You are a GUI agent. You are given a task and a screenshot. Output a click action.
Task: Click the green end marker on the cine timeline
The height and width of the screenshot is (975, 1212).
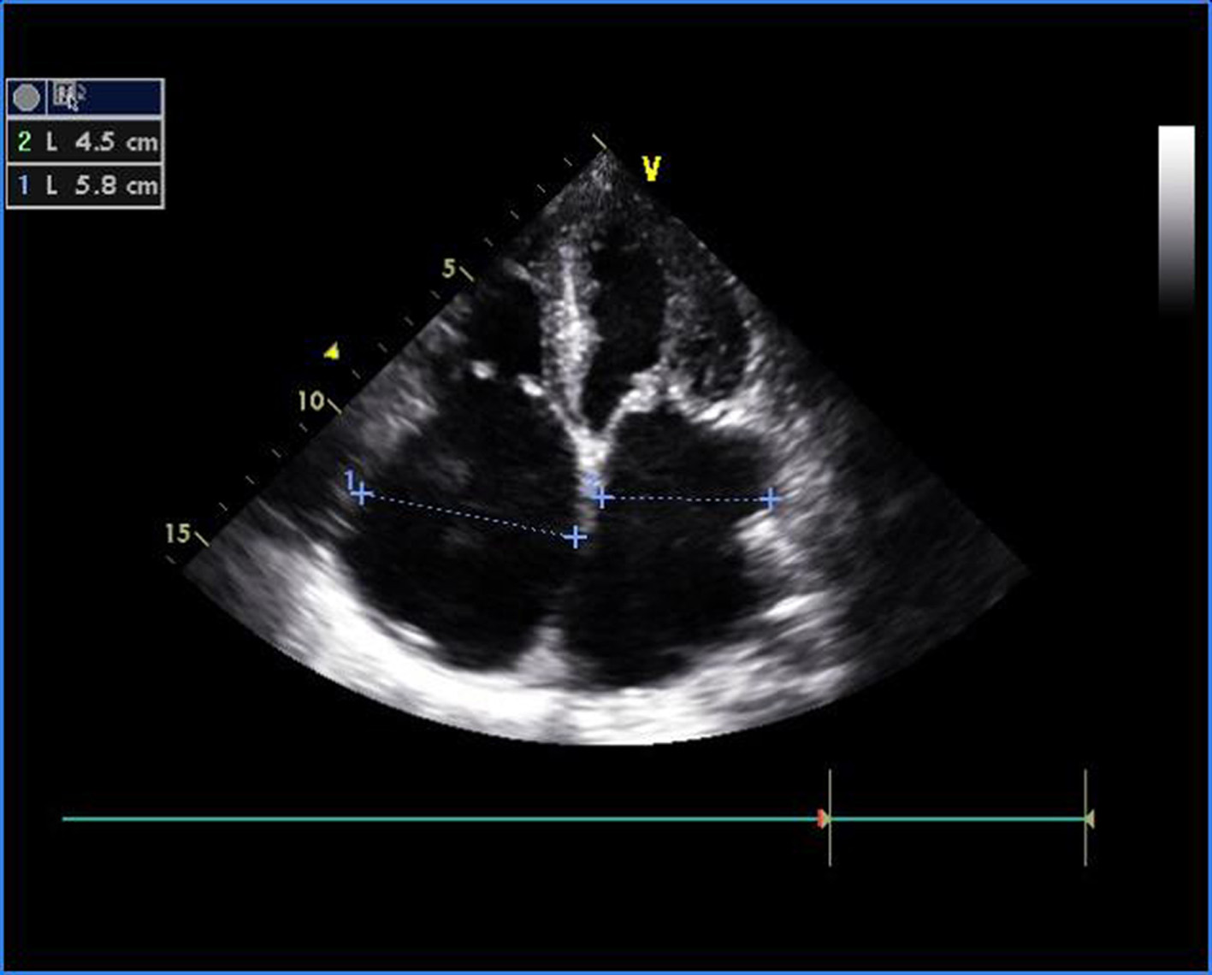pyautogui.click(x=1089, y=819)
